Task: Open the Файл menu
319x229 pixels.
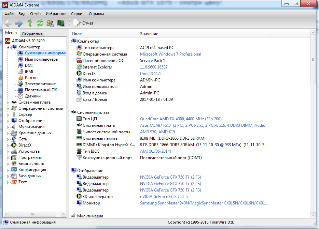Action: coord(9,14)
